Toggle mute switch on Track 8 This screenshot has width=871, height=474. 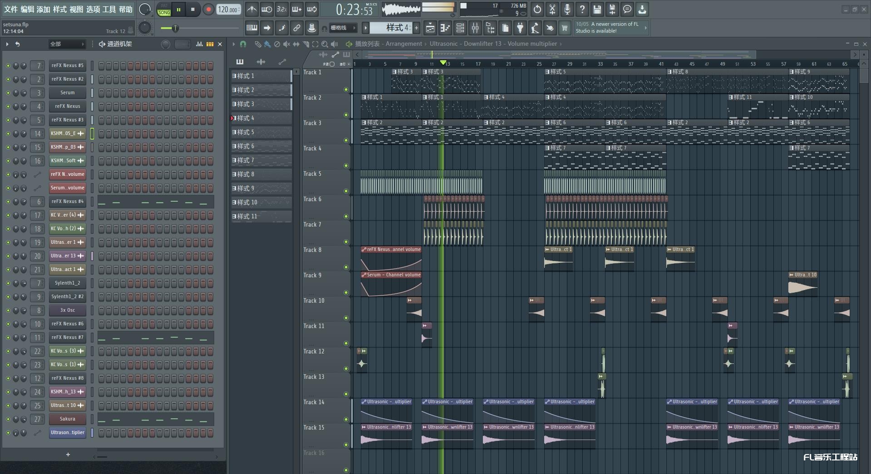coord(346,267)
